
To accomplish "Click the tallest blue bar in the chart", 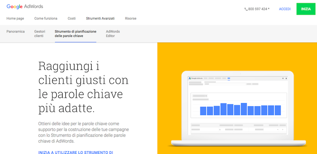I will coord(244,109).
